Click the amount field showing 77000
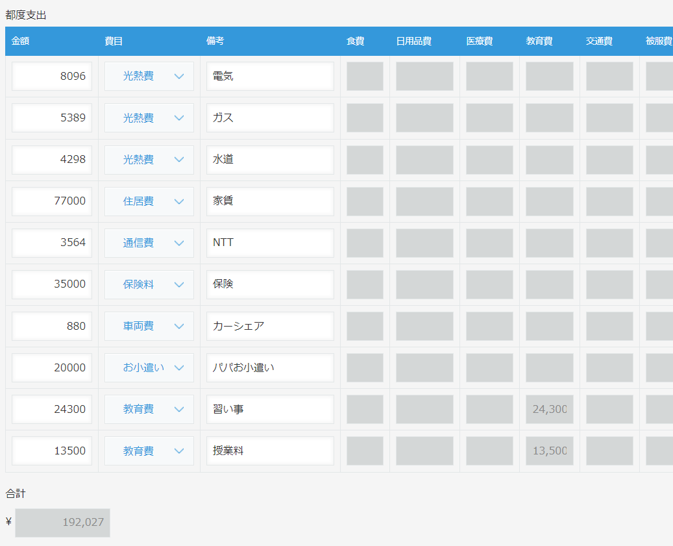The image size is (673, 546). (x=52, y=201)
